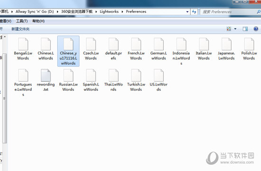This screenshot has width=261, height=171.
Task: Click the refresh button beside address bar
Action: tap(194, 12)
